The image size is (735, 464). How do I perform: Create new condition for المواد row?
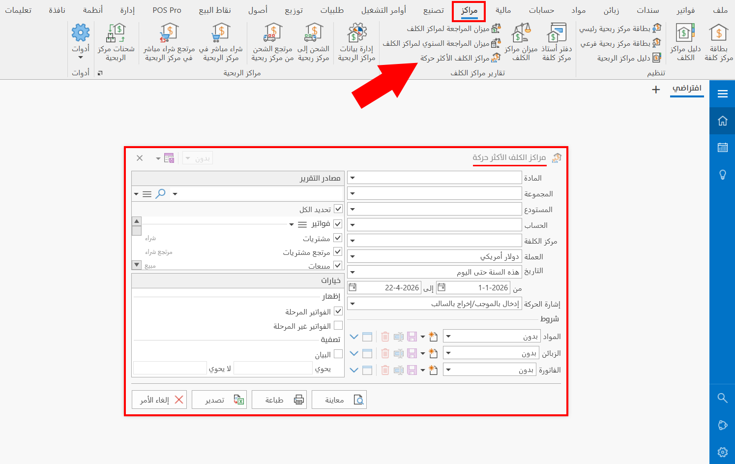click(433, 337)
